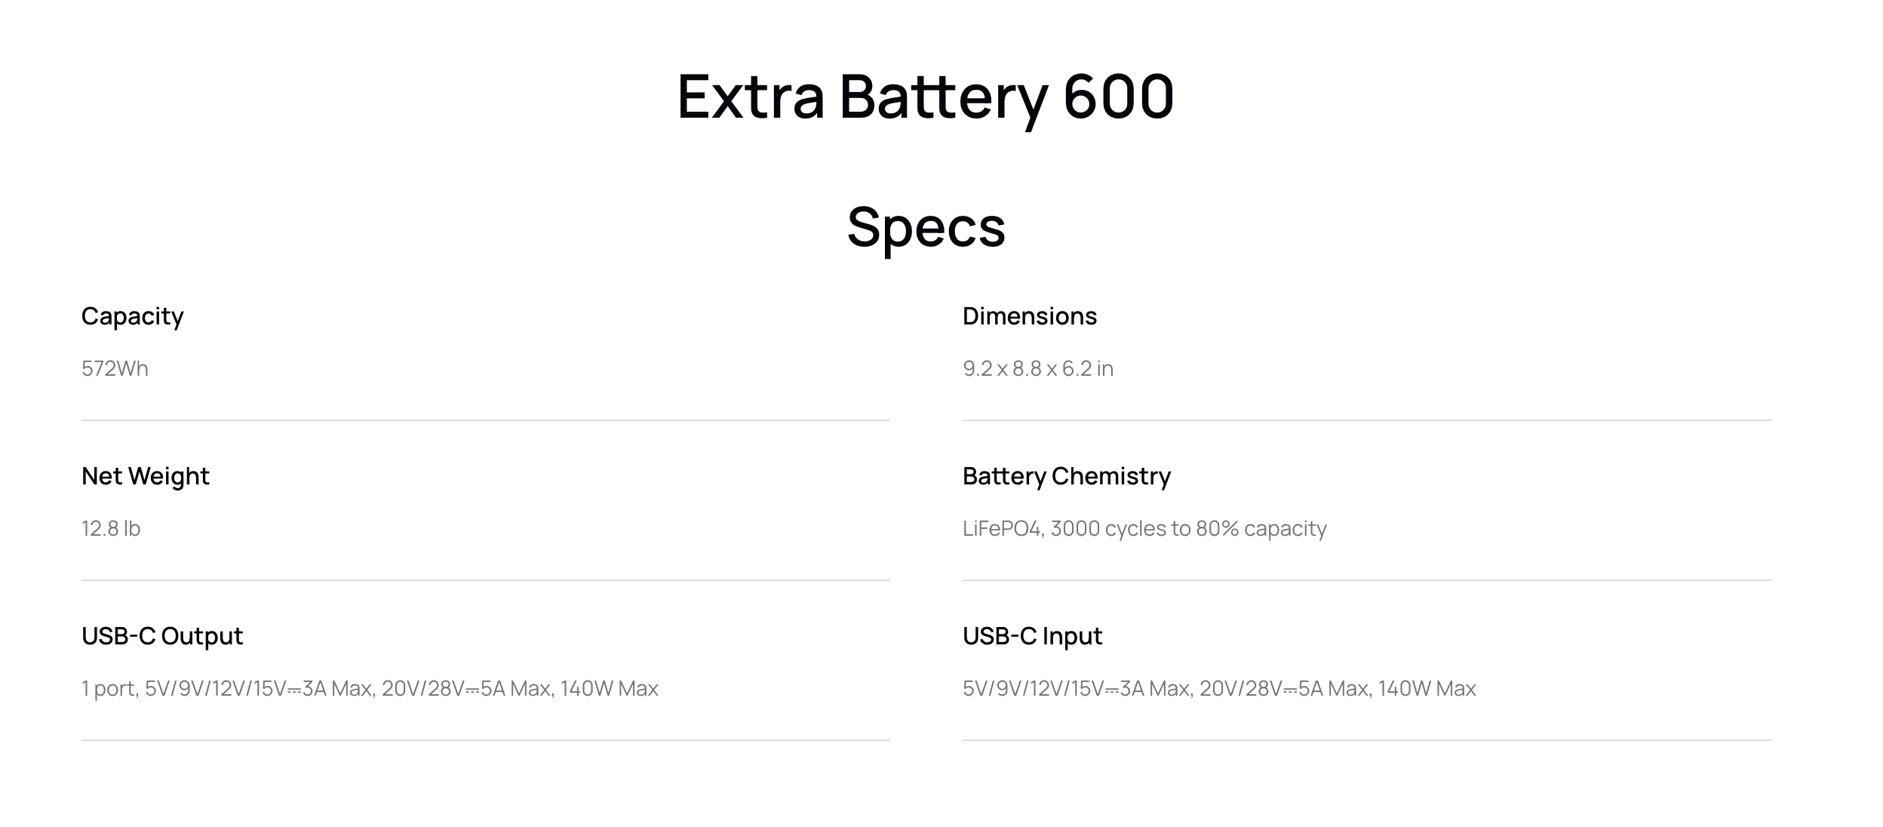1883x827 pixels.
Task: Click the divider line below Net Weight
Action: pos(486,580)
